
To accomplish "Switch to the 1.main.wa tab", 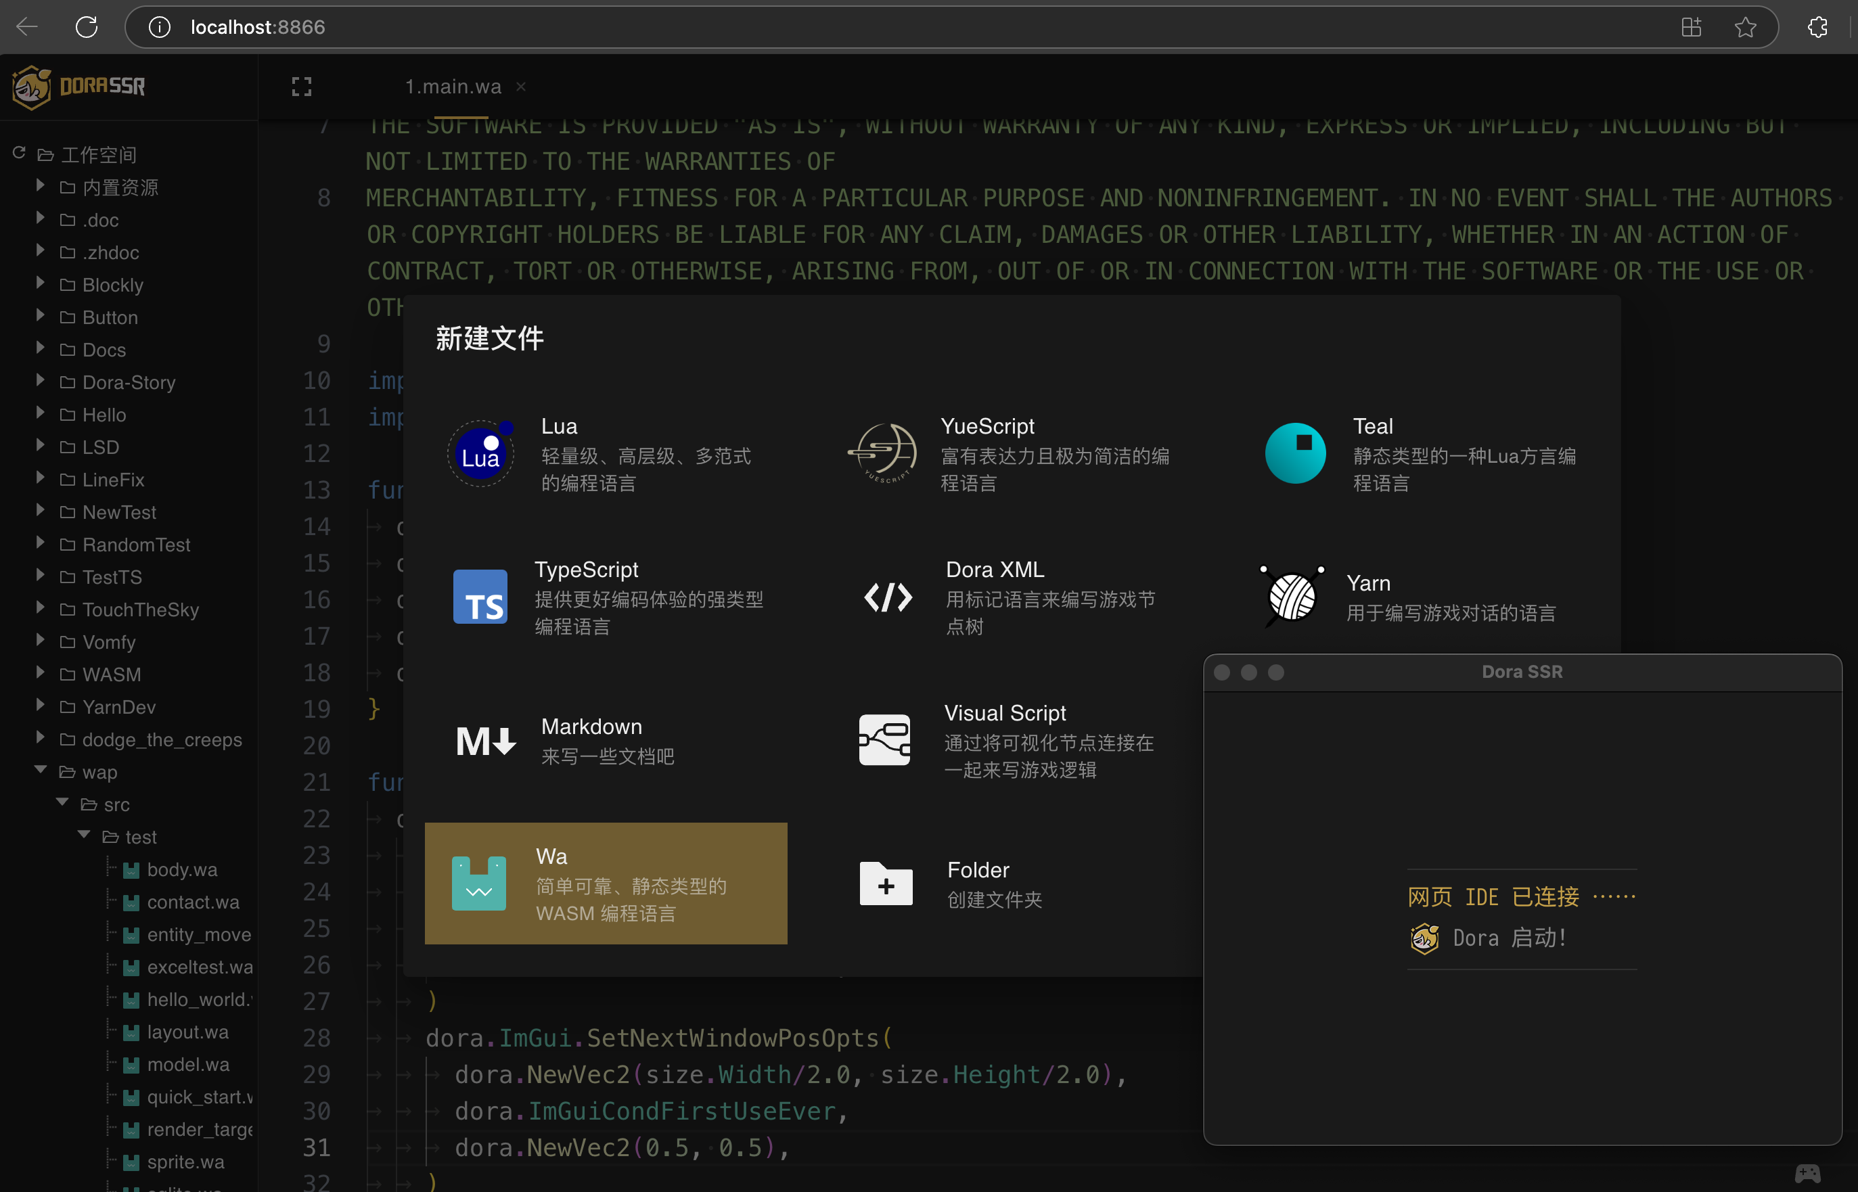I will pyautogui.click(x=453, y=87).
